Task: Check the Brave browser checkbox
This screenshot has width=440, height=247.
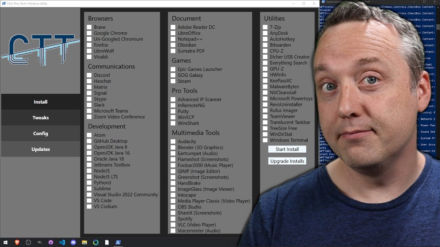Action: (x=89, y=27)
